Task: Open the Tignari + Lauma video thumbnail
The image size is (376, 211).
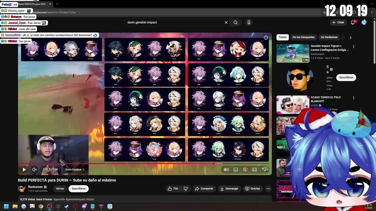Action: pos(293,53)
